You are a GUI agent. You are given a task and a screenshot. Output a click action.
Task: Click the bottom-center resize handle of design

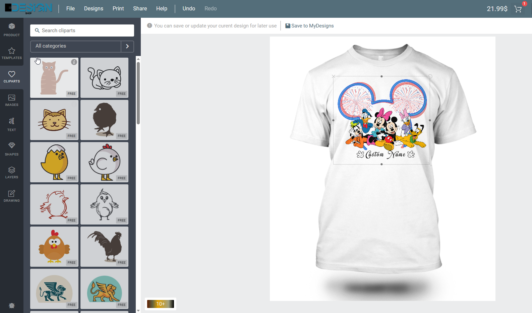point(381,164)
